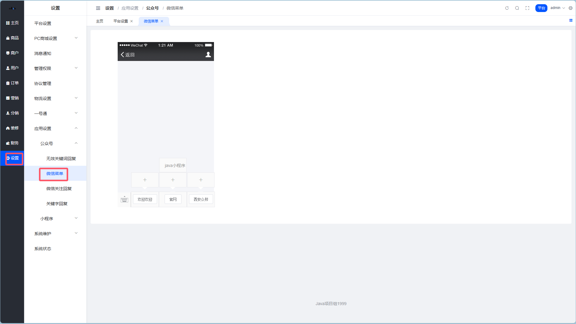Image resolution: width=576 pixels, height=324 pixels.
Task: Open the admin user dropdown
Action: click(x=557, y=8)
